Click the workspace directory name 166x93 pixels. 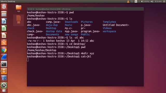pyautogui.click(x=109, y=31)
